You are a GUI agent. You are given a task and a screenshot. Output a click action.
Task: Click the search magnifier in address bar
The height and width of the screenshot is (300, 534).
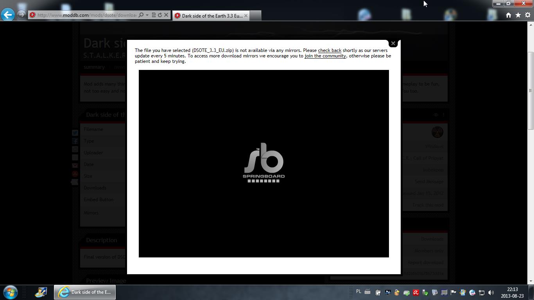click(x=141, y=15)
